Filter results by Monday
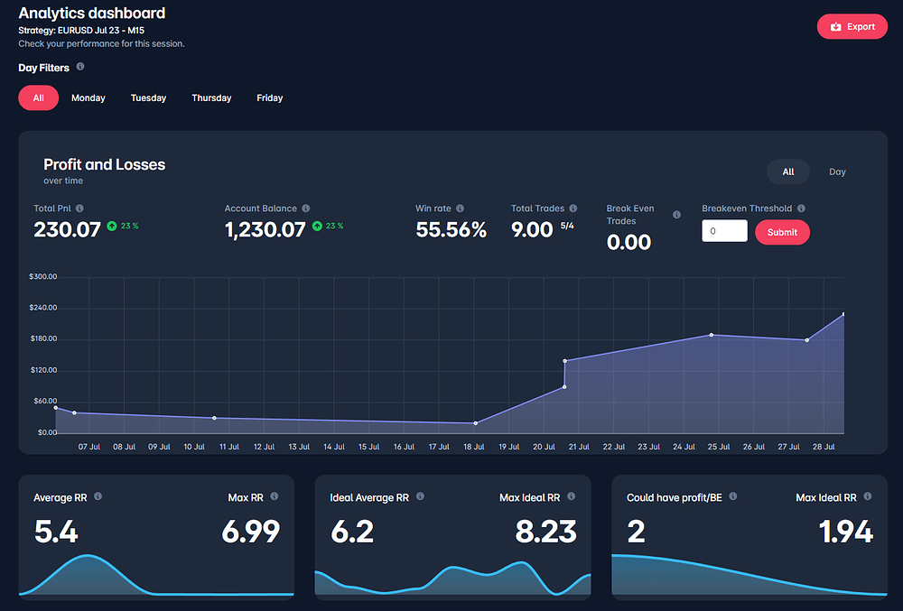Image resolution: width=903 pixels, height=611 pixels. (x=88, y=97)
